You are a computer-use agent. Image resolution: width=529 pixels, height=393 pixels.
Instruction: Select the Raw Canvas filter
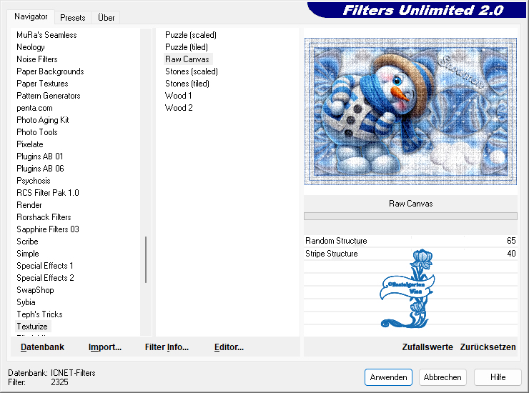(x=187, y=59)
